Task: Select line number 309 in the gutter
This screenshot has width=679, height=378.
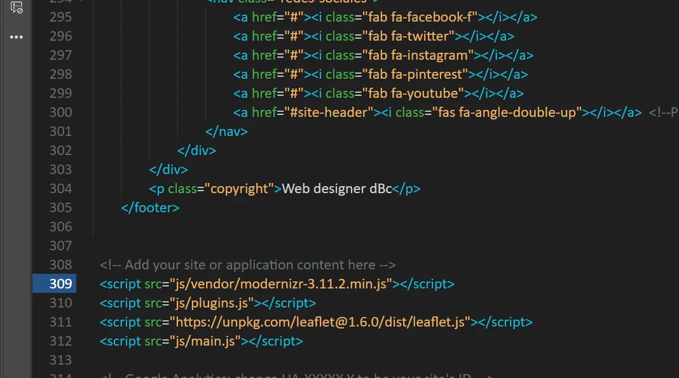Action: pyautogui.click(x=60, y=284)
